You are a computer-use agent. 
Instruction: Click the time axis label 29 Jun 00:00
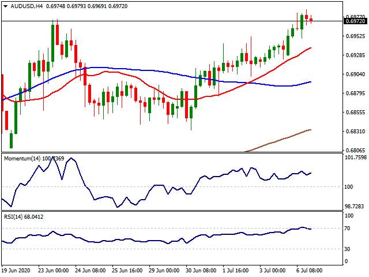(164, 270)
